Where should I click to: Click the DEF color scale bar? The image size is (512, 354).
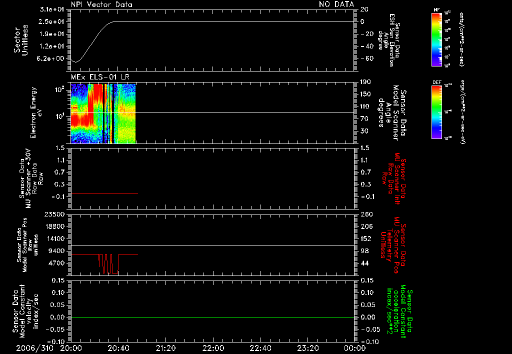click(436, 112)
